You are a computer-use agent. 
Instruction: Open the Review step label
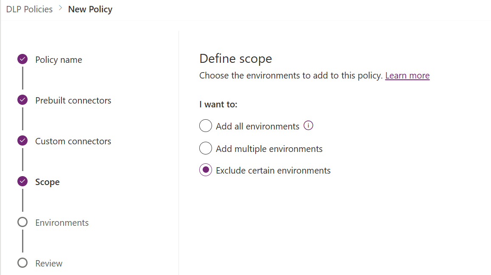pos(49,264)
